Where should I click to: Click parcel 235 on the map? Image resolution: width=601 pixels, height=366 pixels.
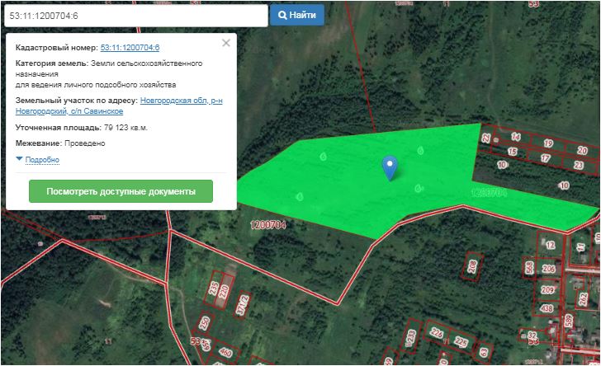point(214,289)
